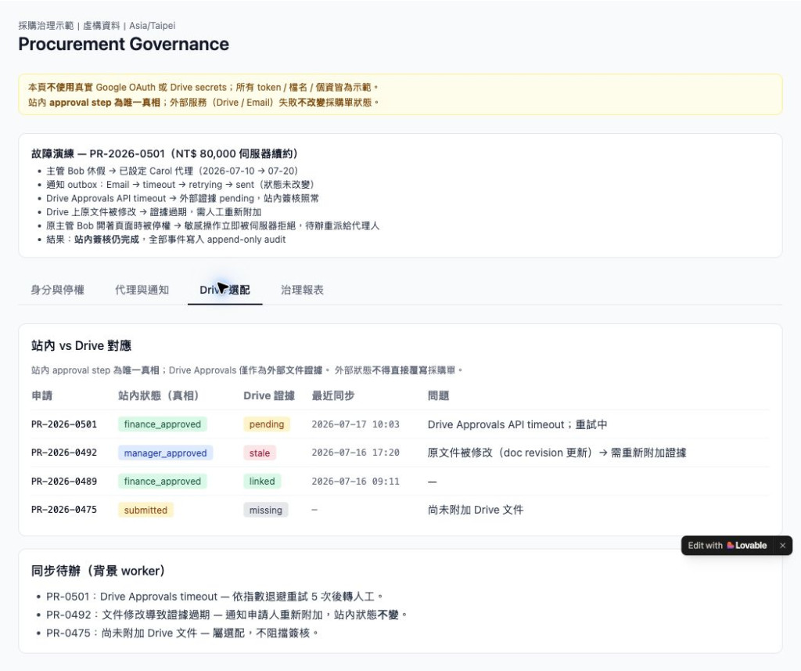Click the 最近同步 column header

click(333, 395)
